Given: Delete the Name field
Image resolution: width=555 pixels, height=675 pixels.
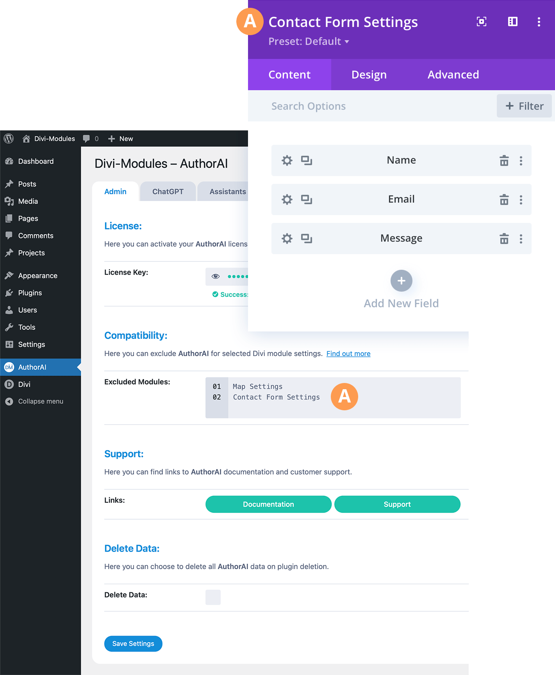Looking at the screenshot, I should click(504, 160).
